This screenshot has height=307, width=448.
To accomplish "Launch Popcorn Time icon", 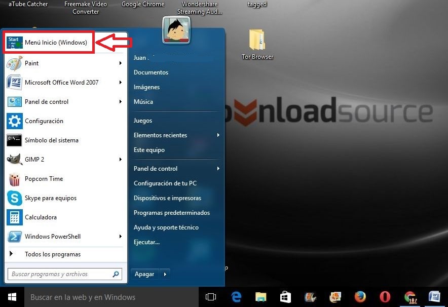I will pos(14,179).
